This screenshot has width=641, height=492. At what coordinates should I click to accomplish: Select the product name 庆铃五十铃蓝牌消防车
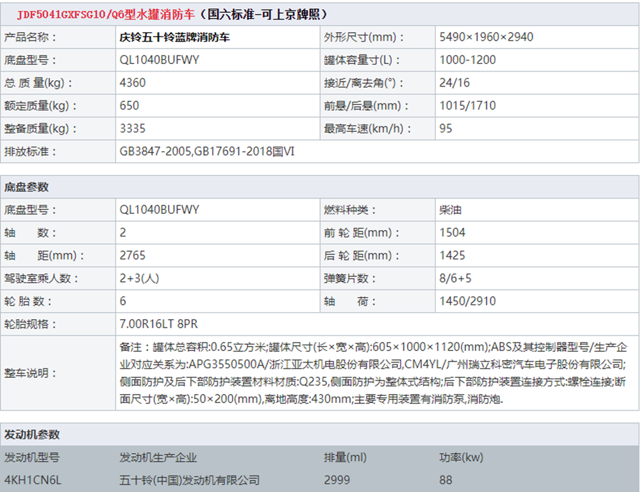tap(174, 38)
